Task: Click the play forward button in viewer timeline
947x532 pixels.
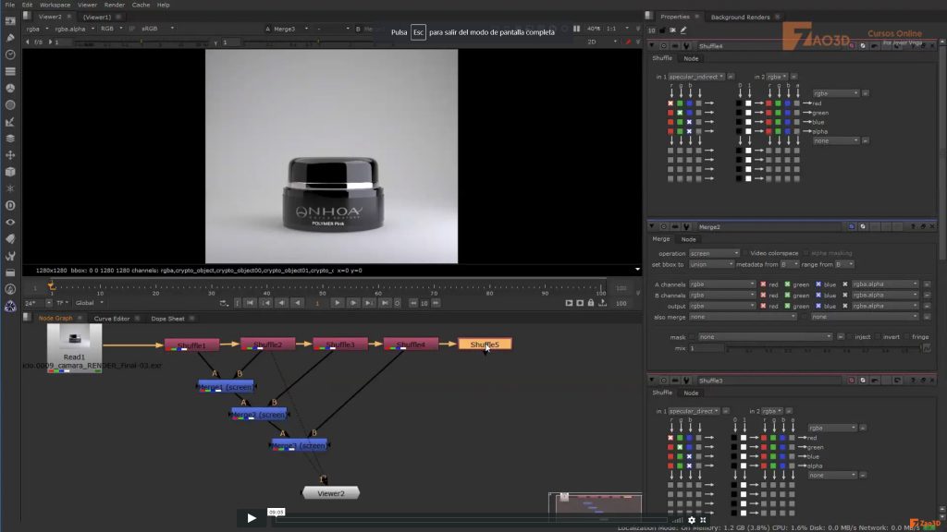Action: [x=337, y=302]
